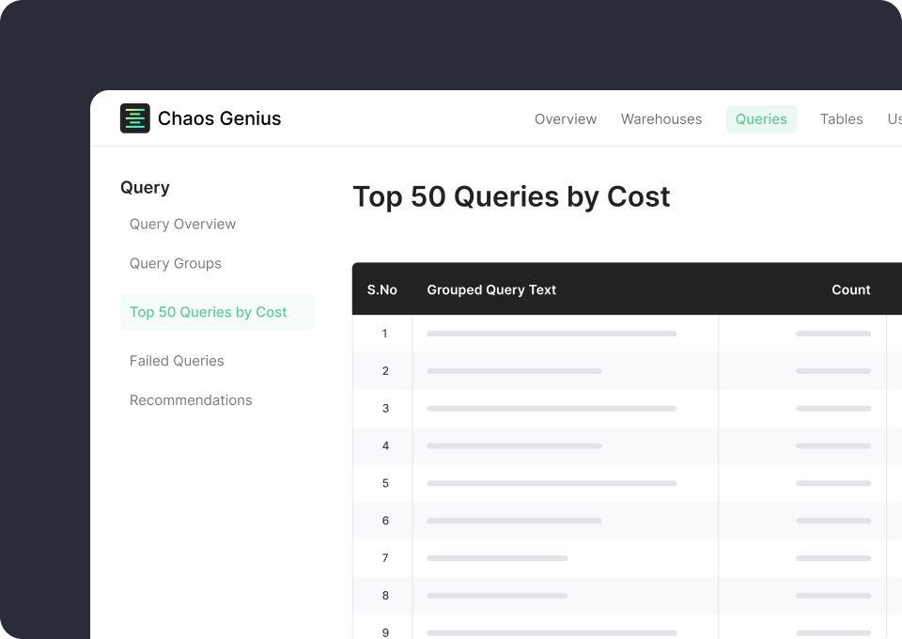Image resolution: width=902 pixels, height=639 pixels.
Task: Select Query Groups from the sidebar
Action: pyautogui.click(x=176, y=263)
